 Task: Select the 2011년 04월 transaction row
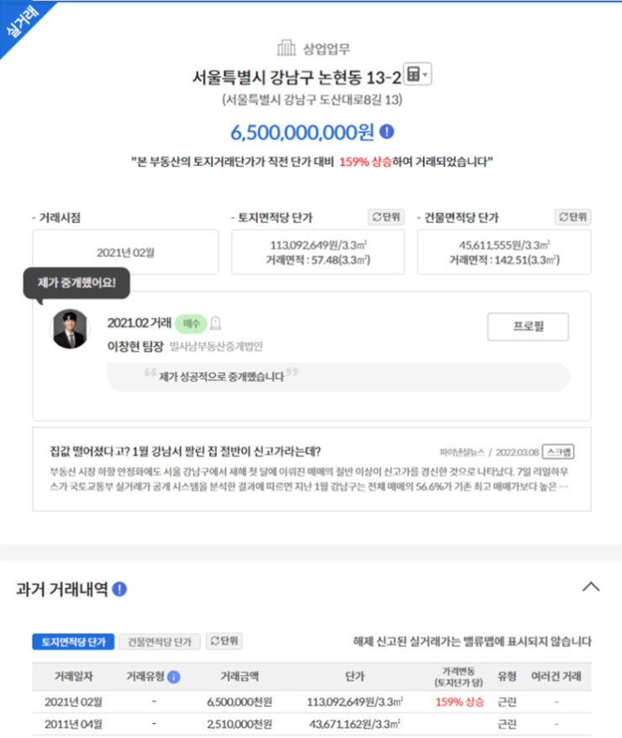[x=312, y=724]
